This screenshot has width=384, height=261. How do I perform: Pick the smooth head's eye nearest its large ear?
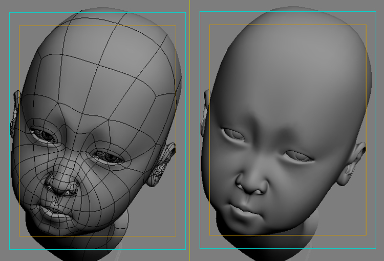pos(298,155)
